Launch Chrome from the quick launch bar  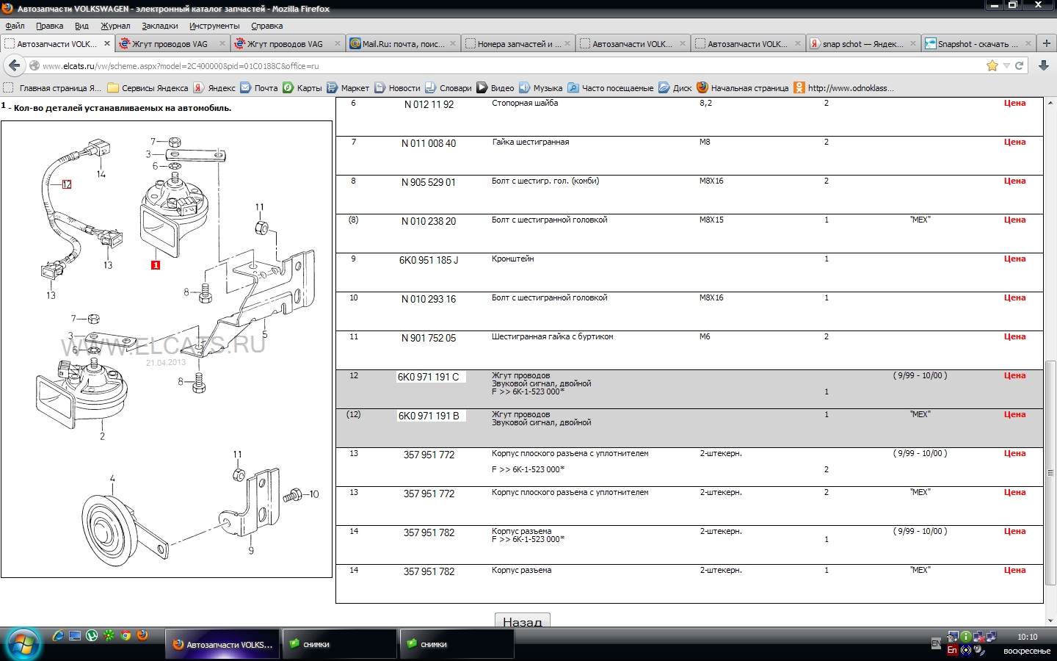tap(126, 635)
